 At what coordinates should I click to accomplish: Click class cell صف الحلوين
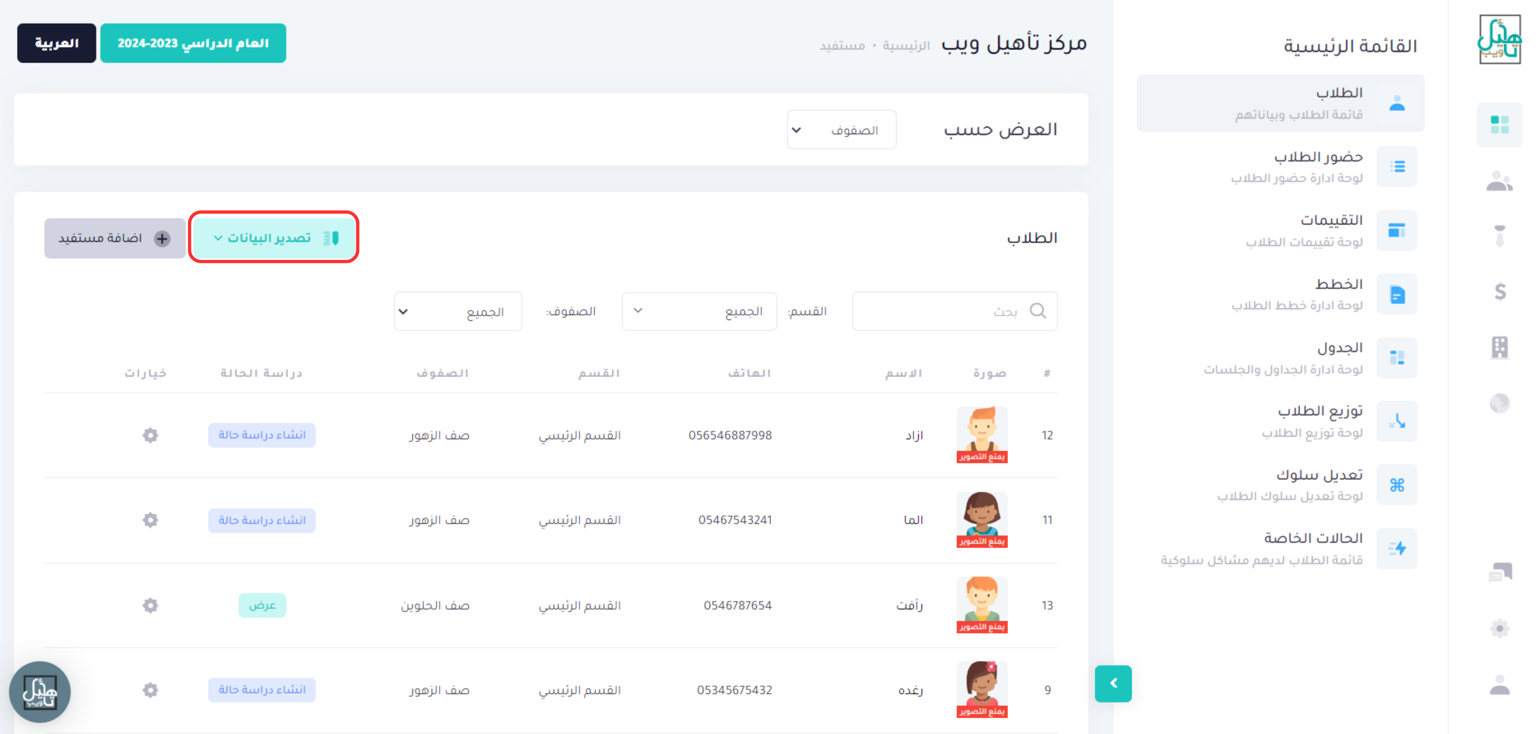click(435, 606)
